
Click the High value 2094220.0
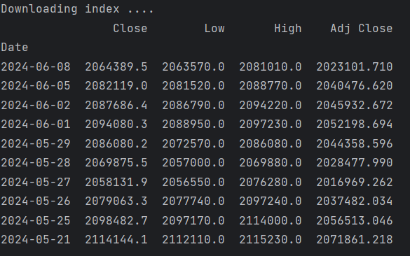(271, 106)
